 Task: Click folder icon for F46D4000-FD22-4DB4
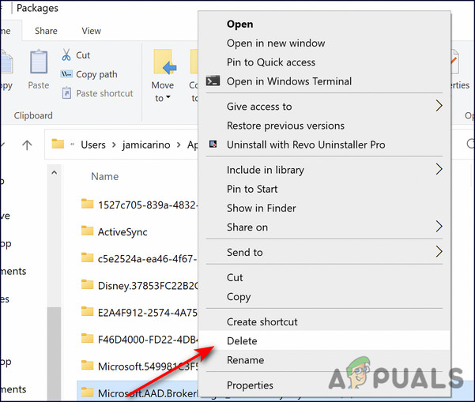tap(87, 338)
